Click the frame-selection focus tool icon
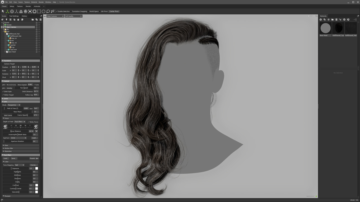Screen dimensions: 360x202 click(x=30, y=11)
